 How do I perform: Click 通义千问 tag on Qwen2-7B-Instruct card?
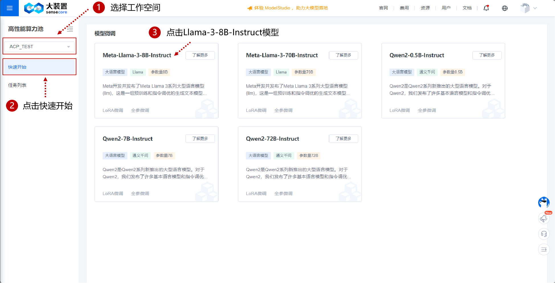pyautogui.click(x=140, y=155)
